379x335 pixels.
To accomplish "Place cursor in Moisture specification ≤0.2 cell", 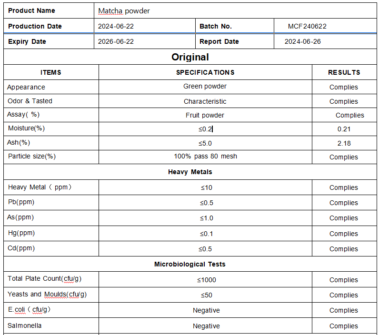I will click(x=205, y=129).
